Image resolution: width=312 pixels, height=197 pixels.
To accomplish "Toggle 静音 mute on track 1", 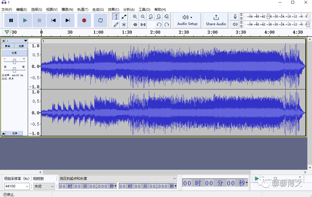I will click(8, 46).
